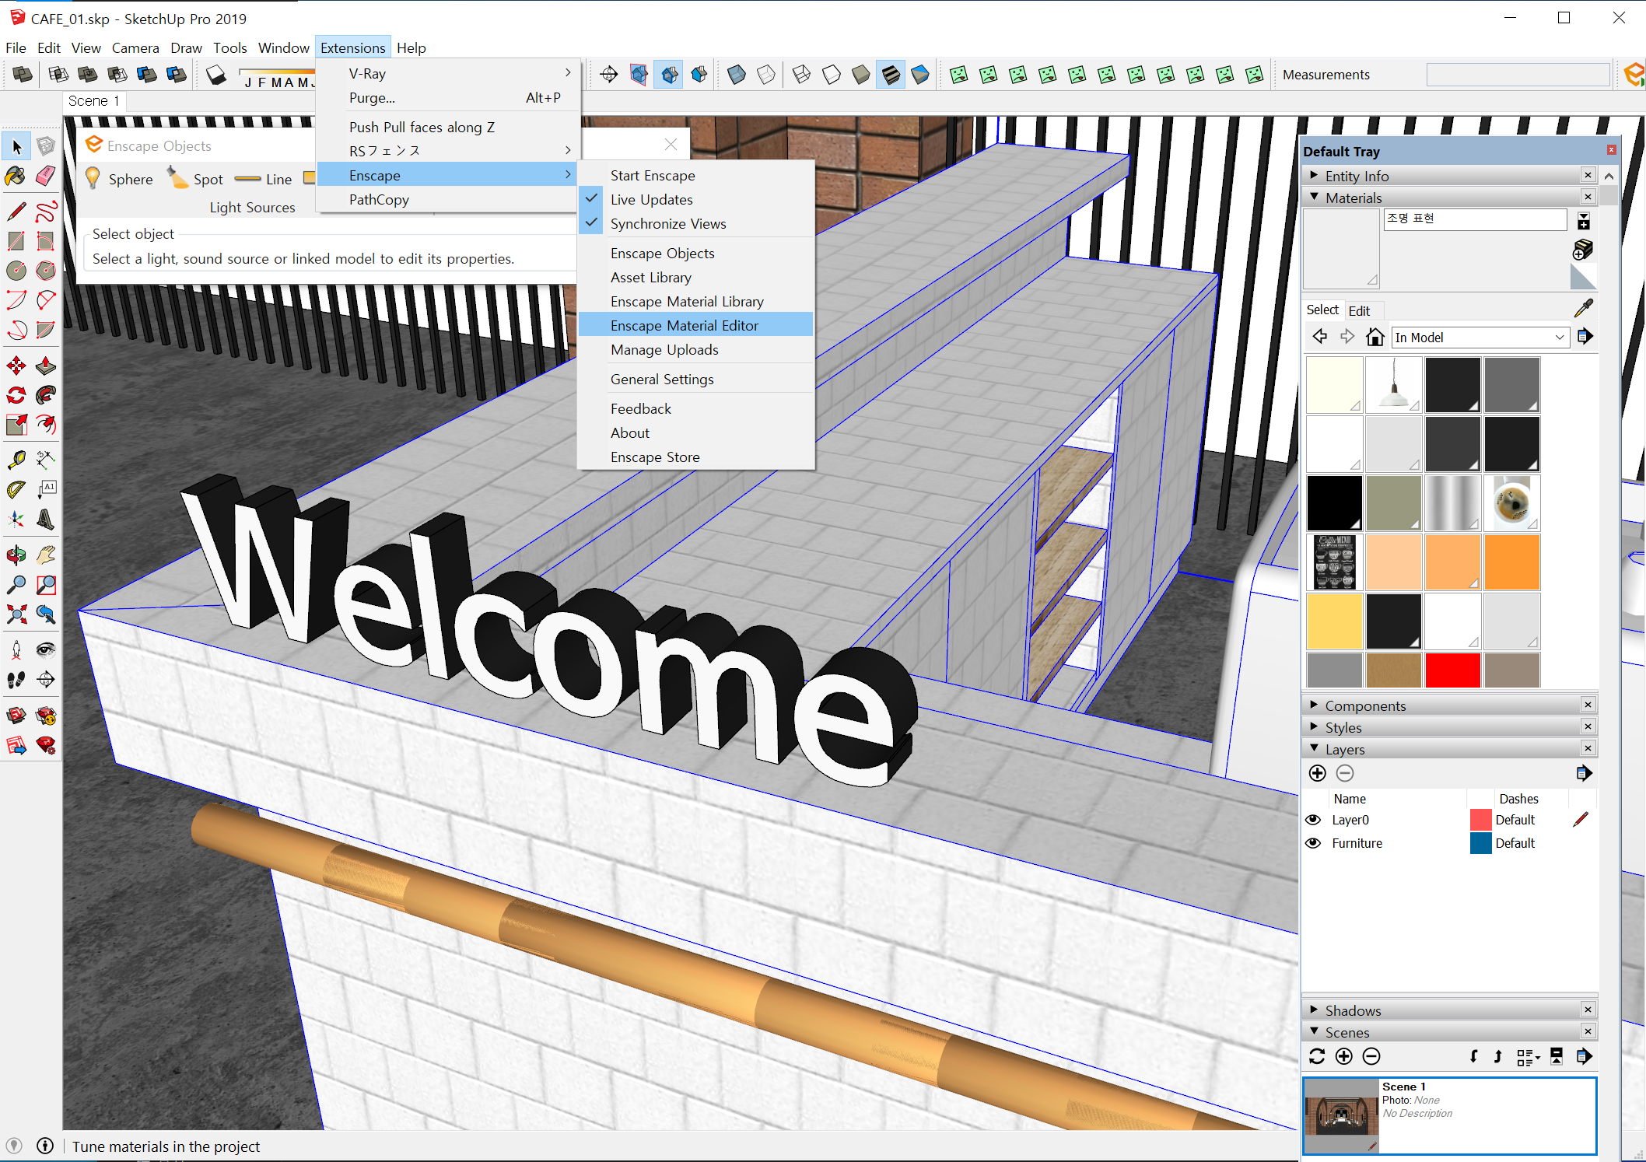Hide the Furniture layer eye icon

[1314, 843]
